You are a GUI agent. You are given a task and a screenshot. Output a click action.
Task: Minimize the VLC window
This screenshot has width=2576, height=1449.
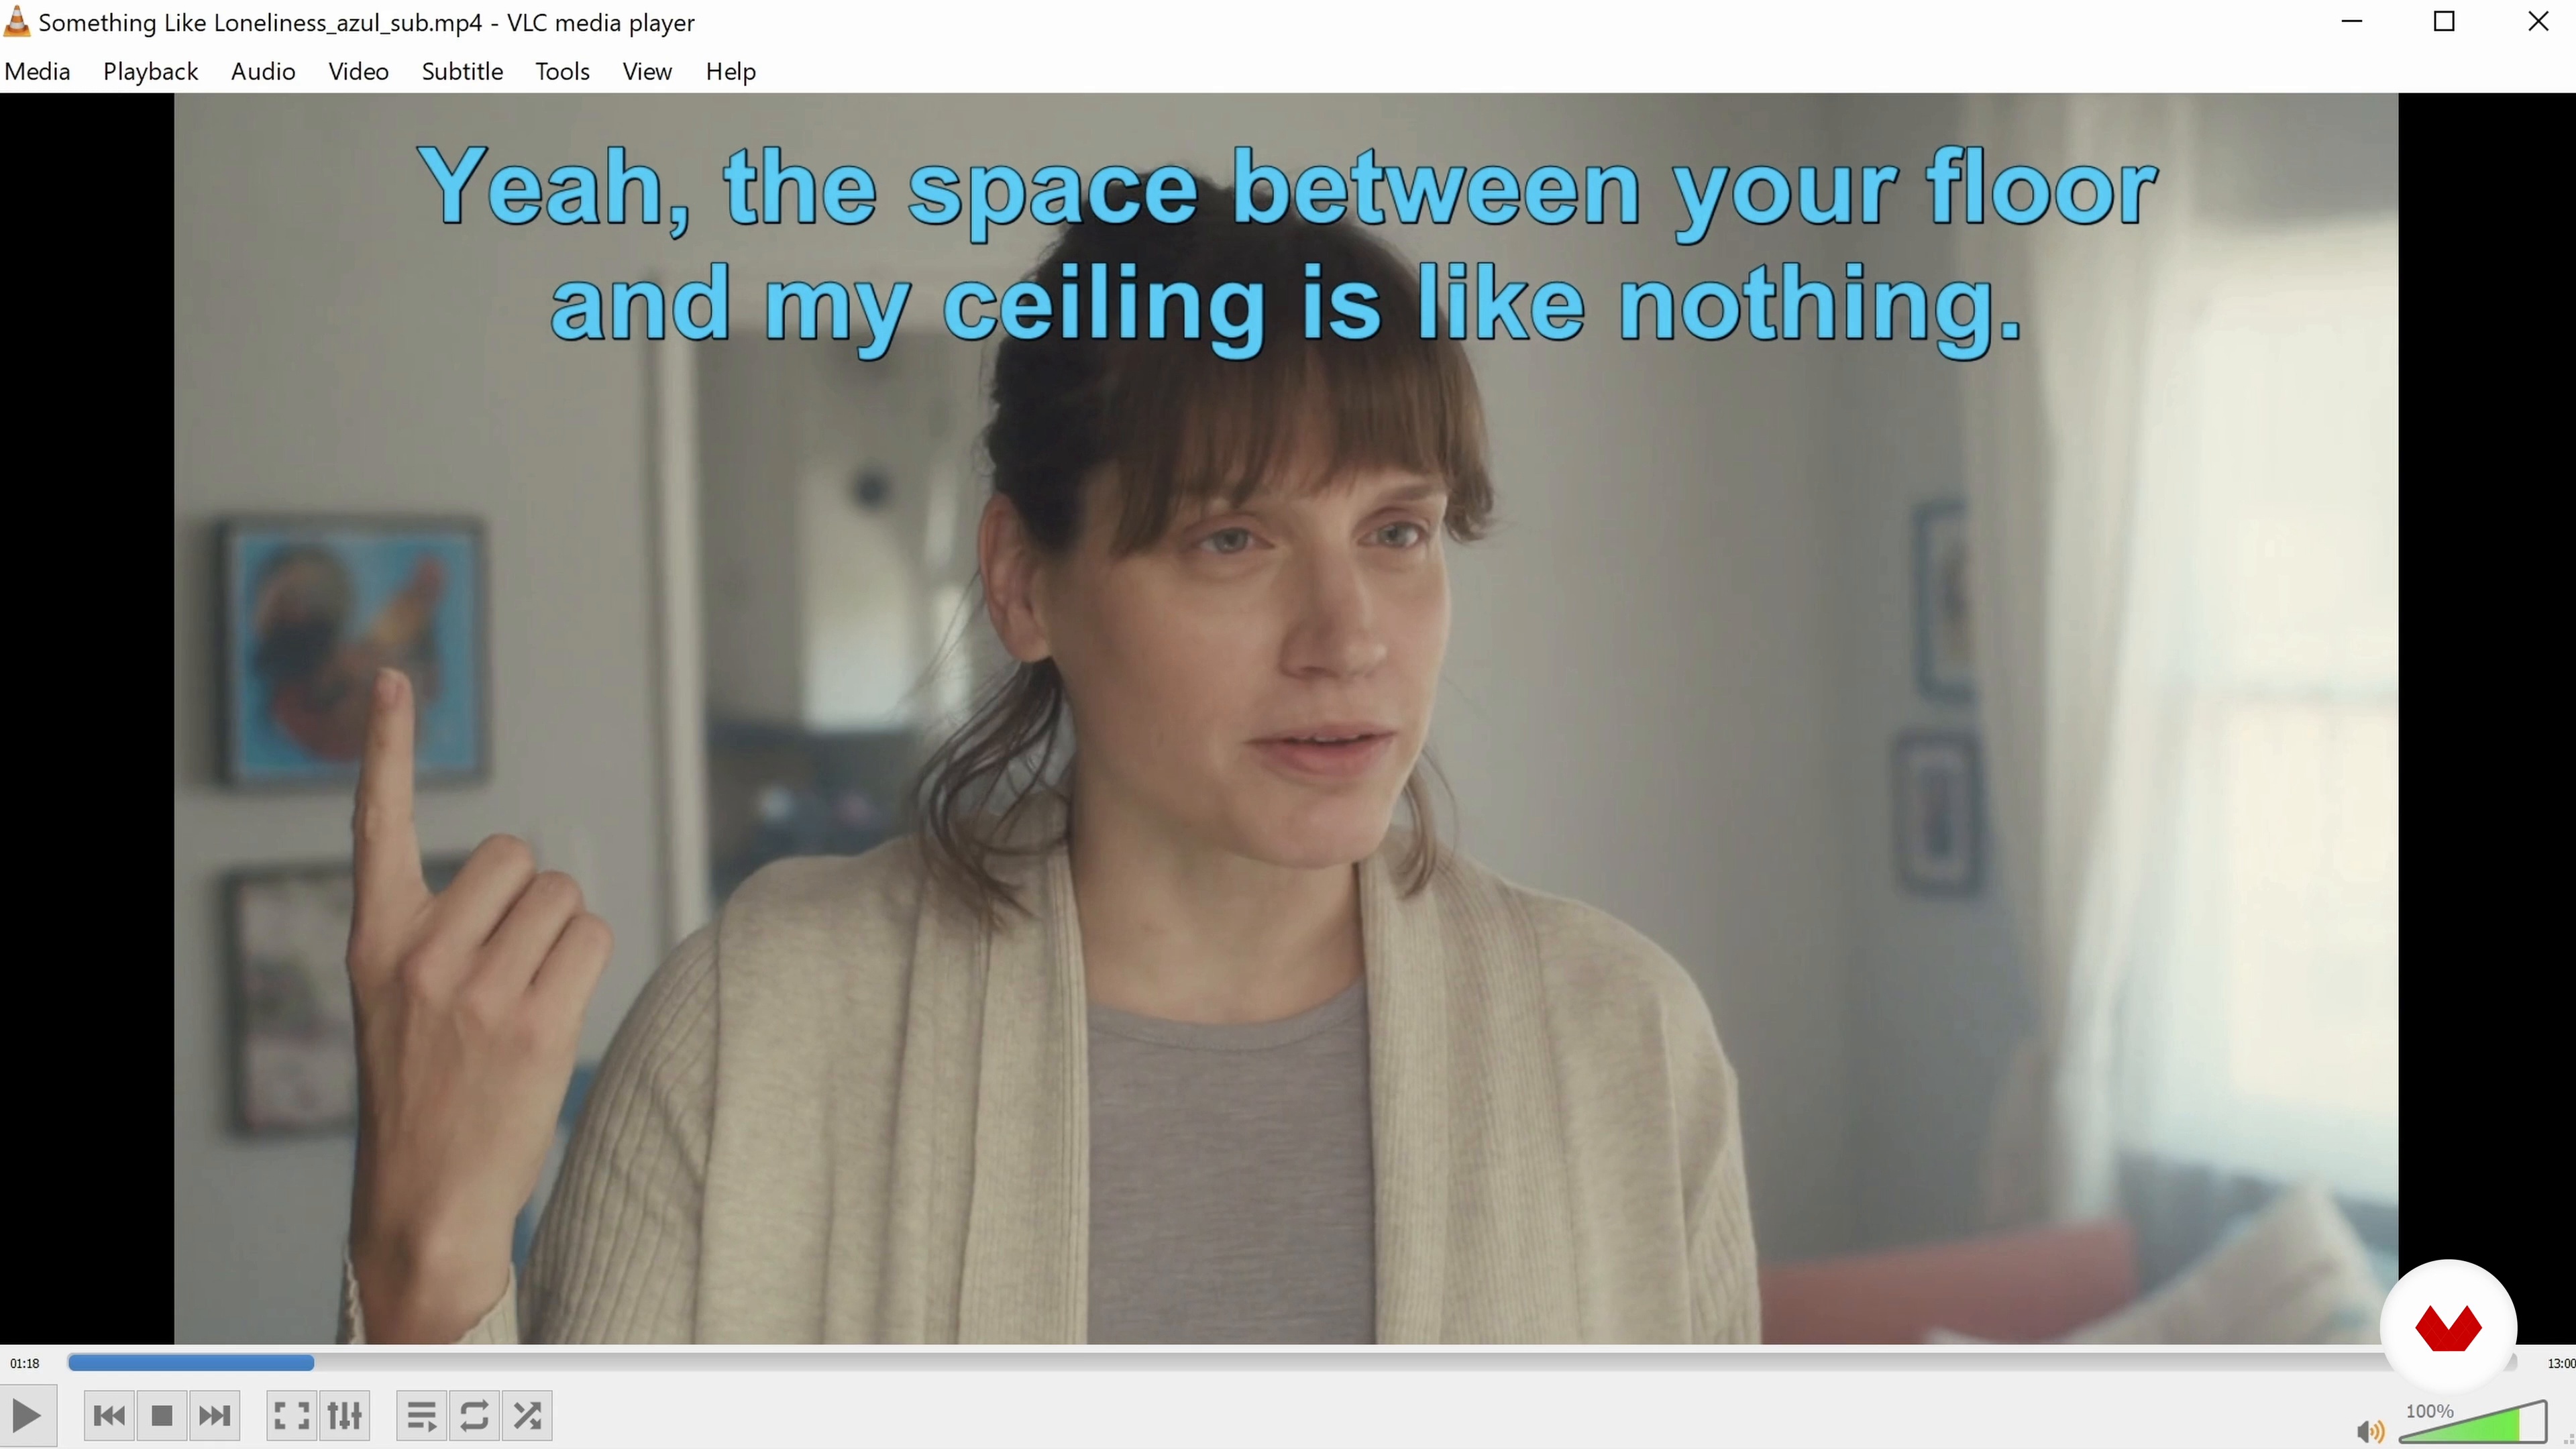pos(2352,21)
